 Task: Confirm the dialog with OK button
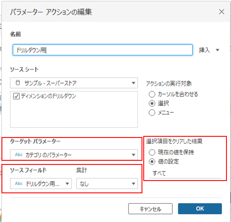(x=200, y=209)
